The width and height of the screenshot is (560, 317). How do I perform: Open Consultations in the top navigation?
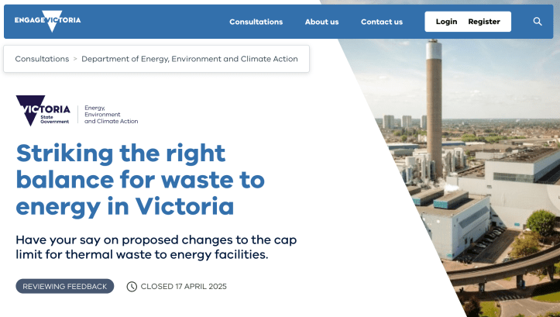pyautogui.click(x=256, y=22)
